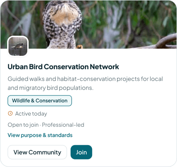The height and width of the screenshot is (167, 177).
Task: Open the View purpose & standards link
Action: coord(40,135)
